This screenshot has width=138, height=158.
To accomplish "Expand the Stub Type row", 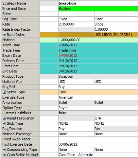I will pos(4,123).
